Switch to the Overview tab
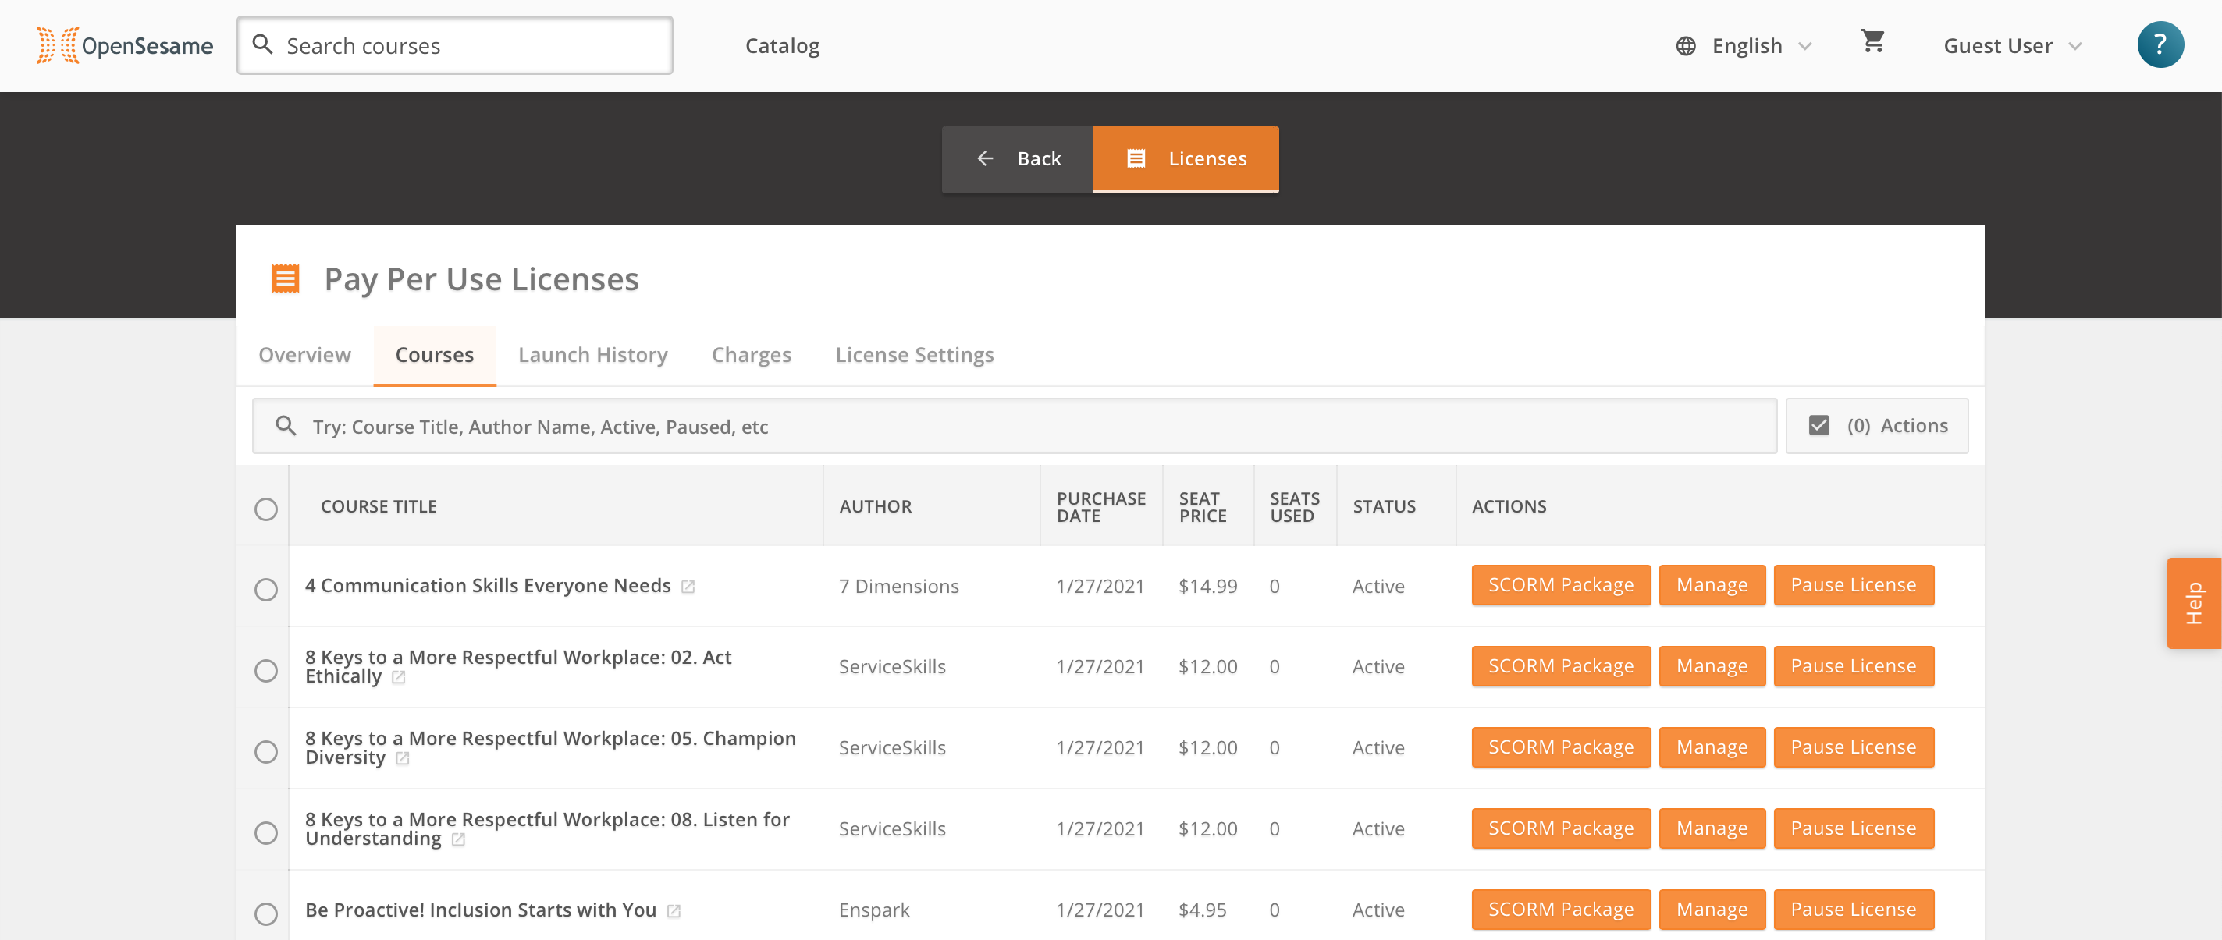The height and width of the screenshot is (940, 2222). tap(304, 355)
